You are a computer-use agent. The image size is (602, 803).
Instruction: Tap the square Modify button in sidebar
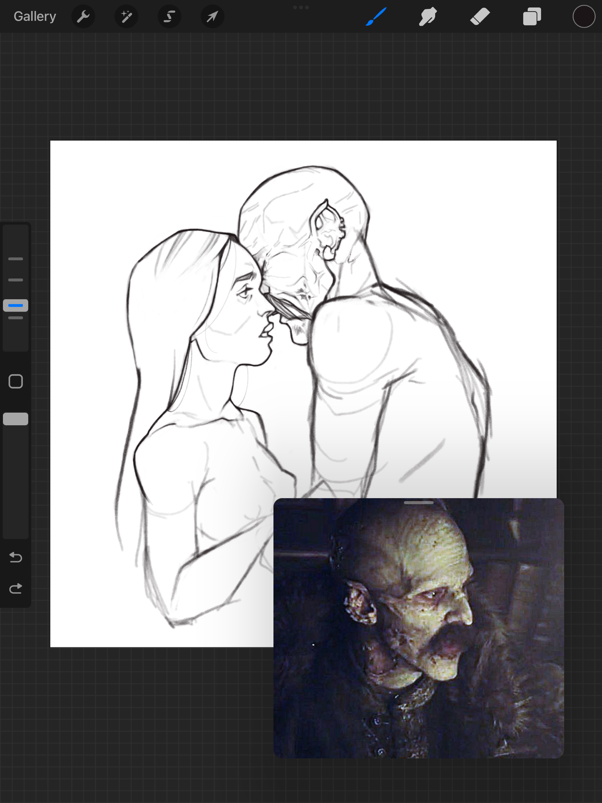(16, 381)
